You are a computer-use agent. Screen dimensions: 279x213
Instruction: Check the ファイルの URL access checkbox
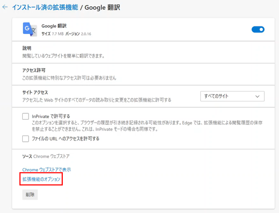tap(26, 139)
